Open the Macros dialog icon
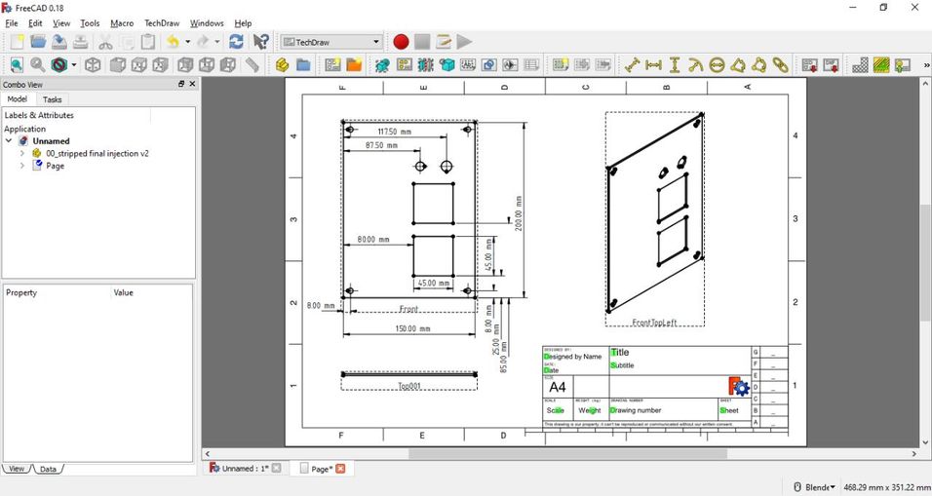Viewport: 932px width, 496px height. click(444, 42)
